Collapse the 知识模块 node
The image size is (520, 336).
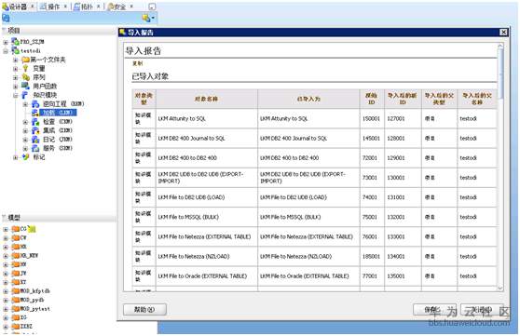tap(15, 96)
